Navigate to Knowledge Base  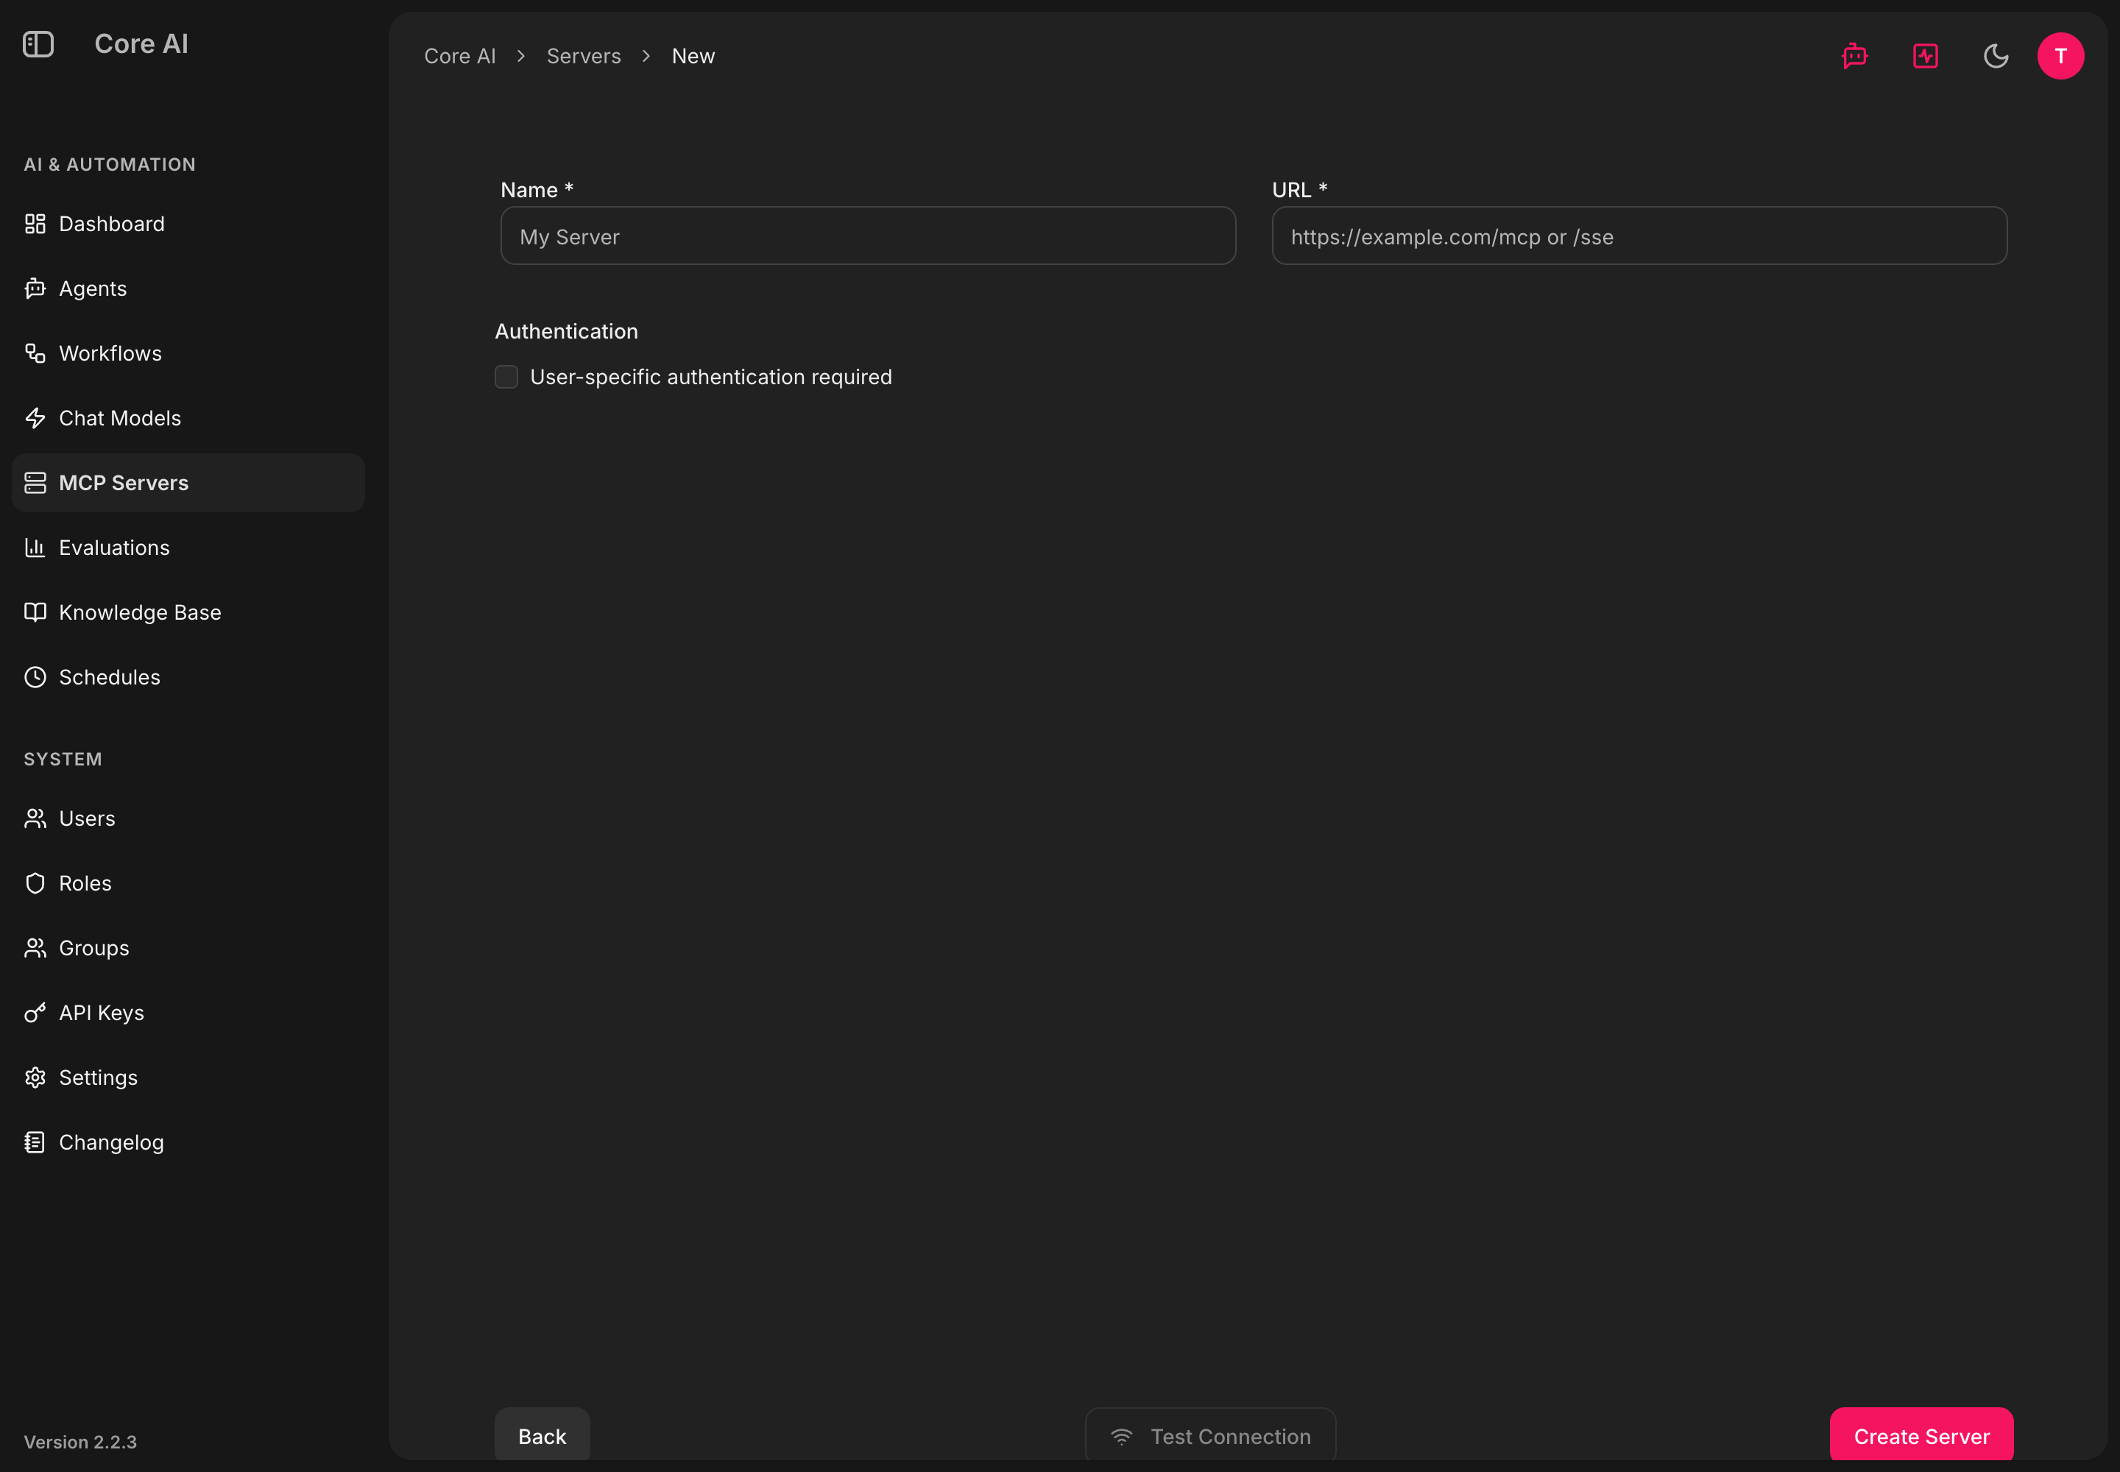[188, 612]
